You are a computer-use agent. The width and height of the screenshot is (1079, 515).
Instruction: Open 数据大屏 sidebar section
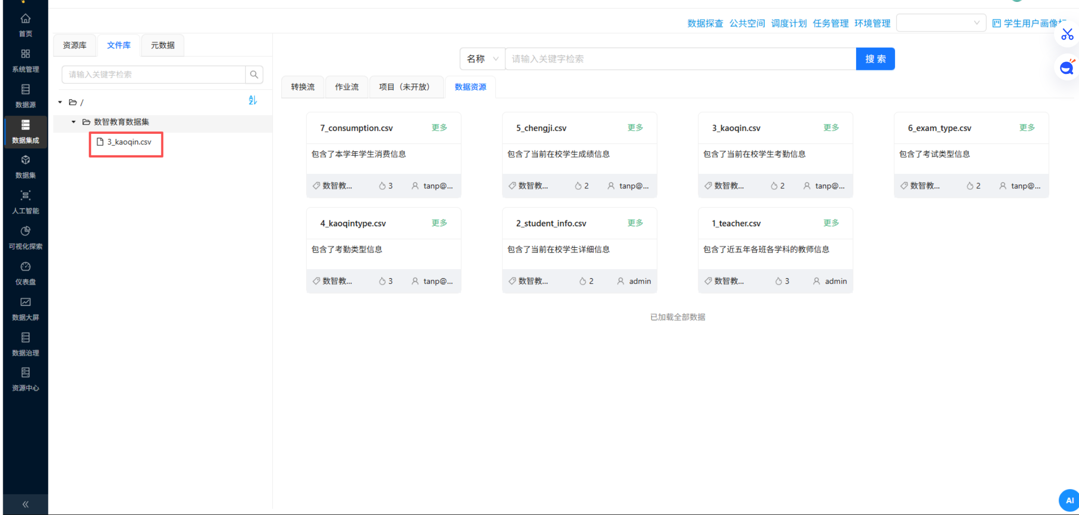pos(25,308)
